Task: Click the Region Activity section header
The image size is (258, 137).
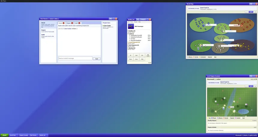Action: coord(232,127)
